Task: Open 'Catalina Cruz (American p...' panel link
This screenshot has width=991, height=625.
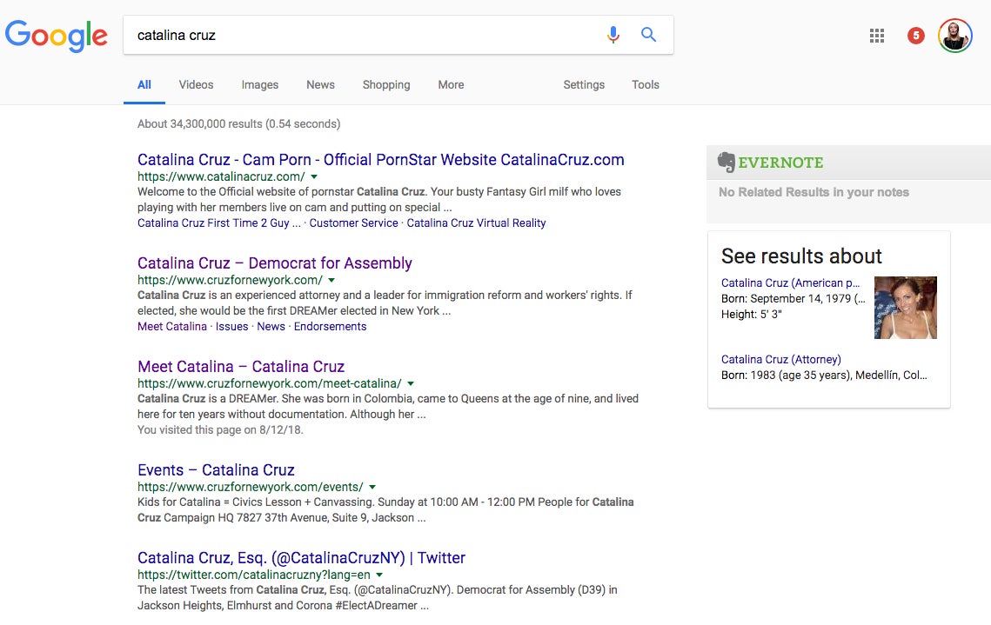Action: point(791,283)
